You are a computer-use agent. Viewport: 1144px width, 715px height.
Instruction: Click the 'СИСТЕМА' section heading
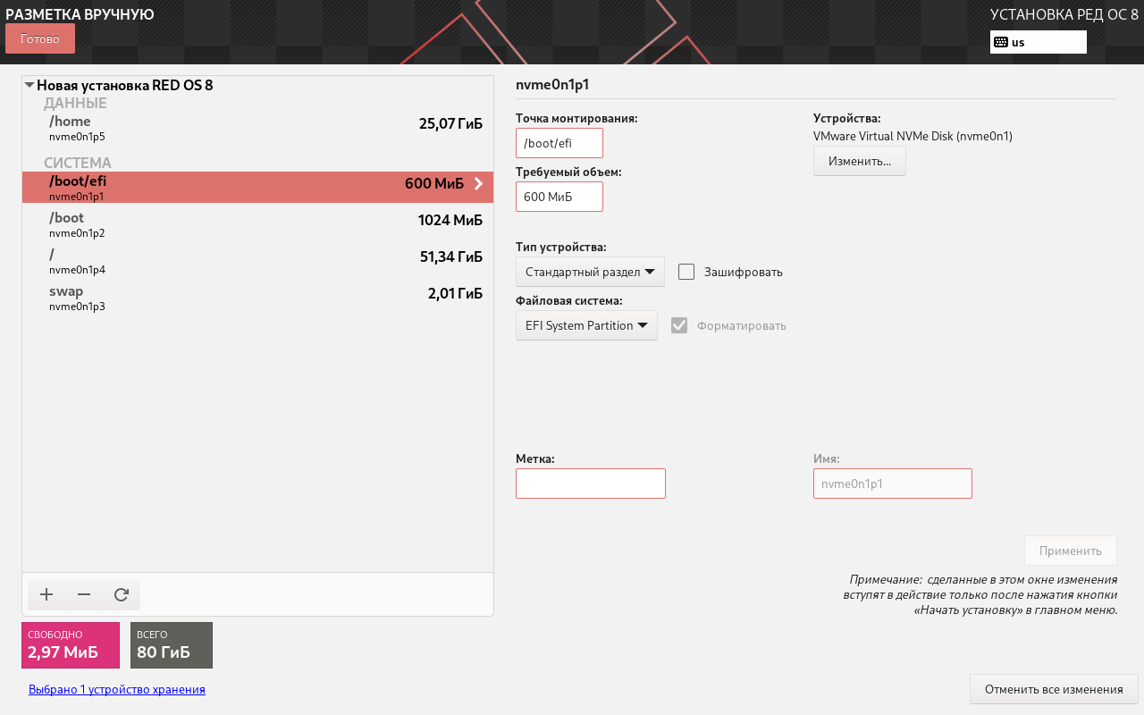(78, 163)
